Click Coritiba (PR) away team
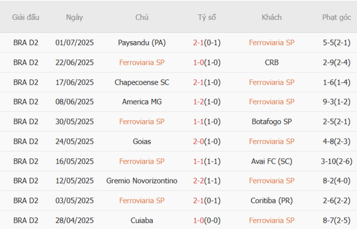Screen dimensions: 357x229 click(271, 200)
